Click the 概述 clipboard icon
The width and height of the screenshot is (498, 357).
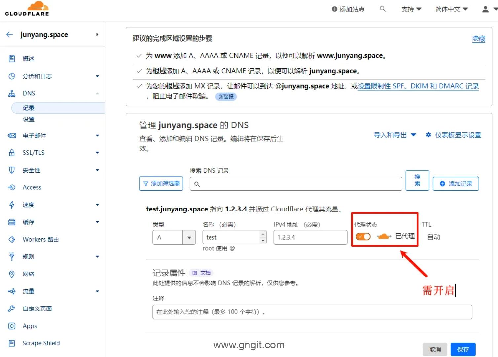[12, 59]
